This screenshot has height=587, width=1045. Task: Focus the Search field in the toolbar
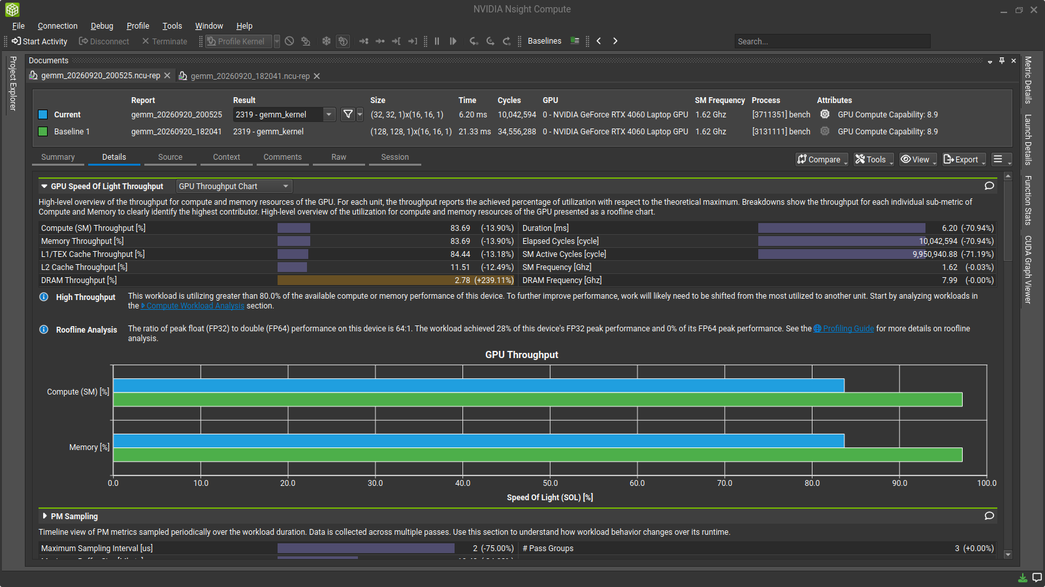pyautogui.click(x=832, y=41)
